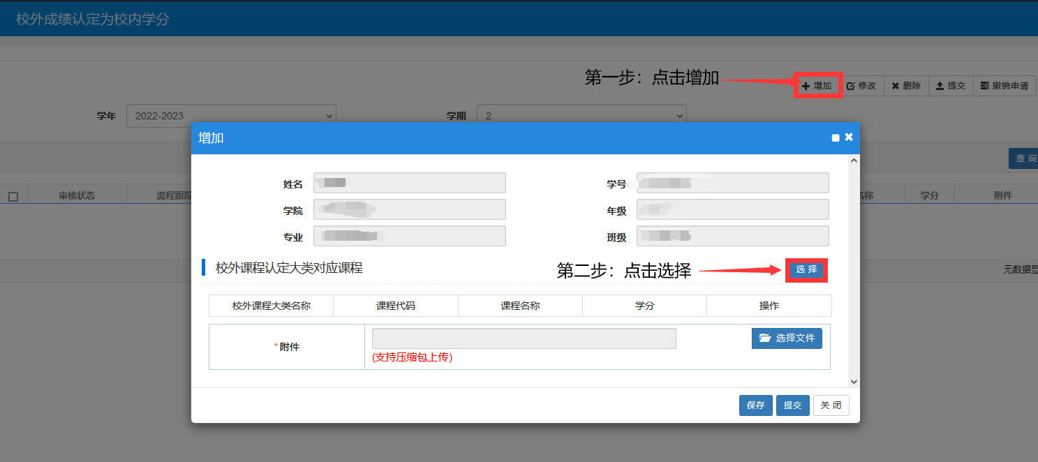Click the 查询 search button
1038x462 pixels.
point(1023,158)
